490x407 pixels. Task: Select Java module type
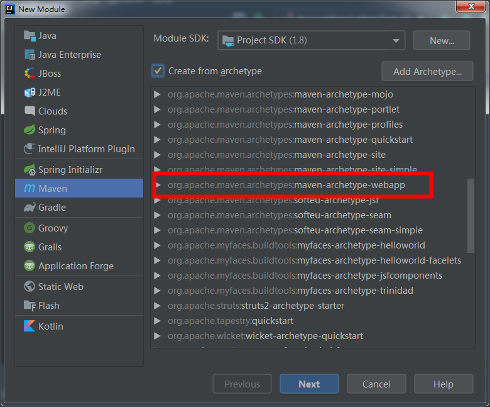coord(79,36)
